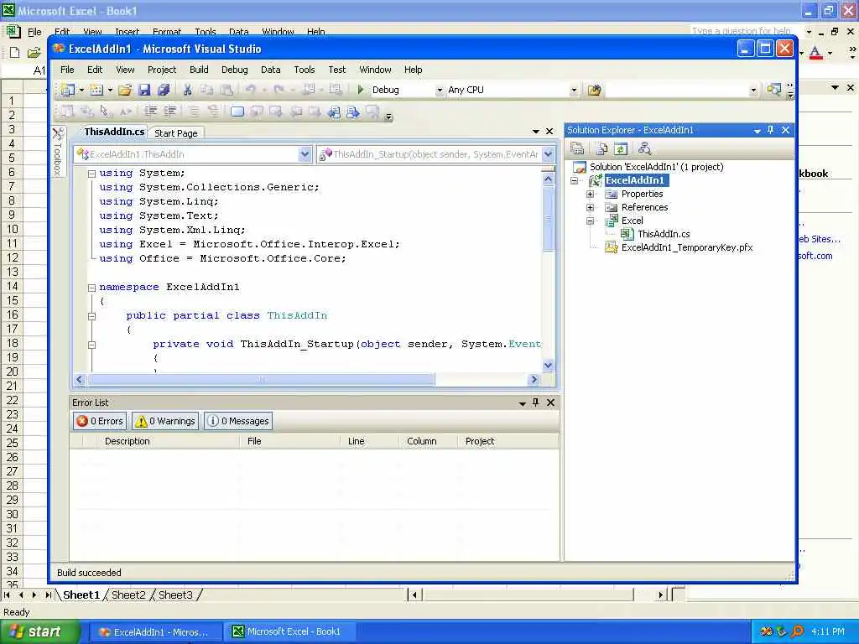The width and height of the screenshot is (859, 644).
Task: Click Excel's New workbook icon
Action: pos(15,53)
